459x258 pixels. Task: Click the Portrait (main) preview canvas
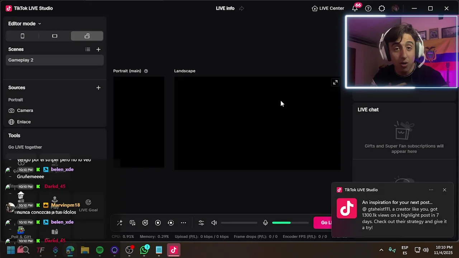(139, 122)
